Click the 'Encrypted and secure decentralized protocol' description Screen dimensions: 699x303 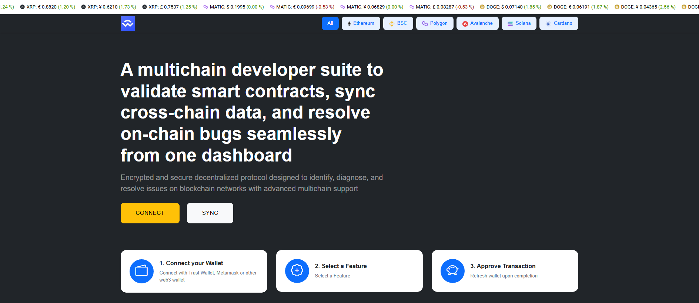(x=252, y=183)
